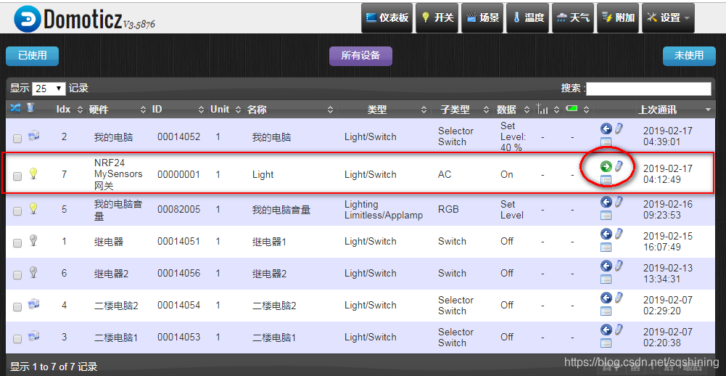
Task: Click the selector device icon in Idx 2 row
Action: [x=33, y=136]
